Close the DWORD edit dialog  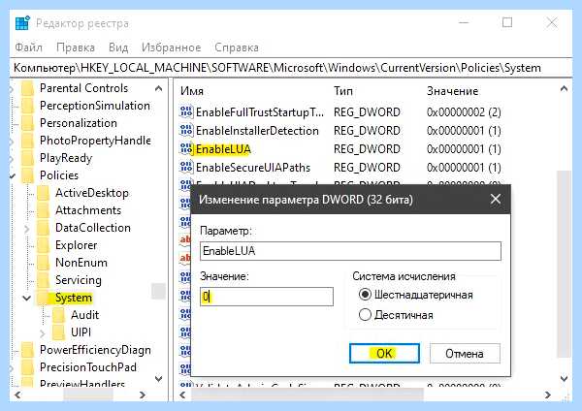496,199
